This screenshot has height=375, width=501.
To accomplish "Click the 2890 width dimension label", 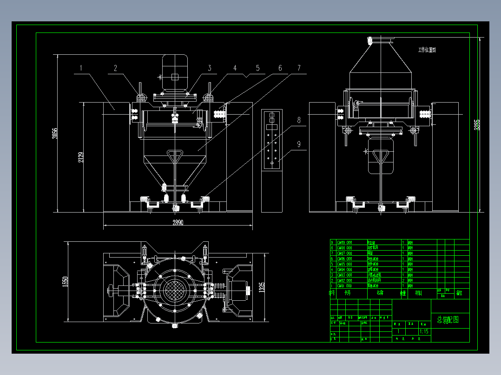I will tap(178, 222).
